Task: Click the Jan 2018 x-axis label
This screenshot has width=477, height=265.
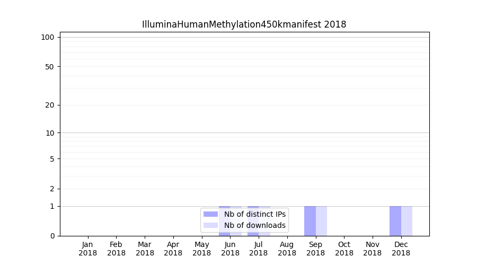Action: click(88, 249)
